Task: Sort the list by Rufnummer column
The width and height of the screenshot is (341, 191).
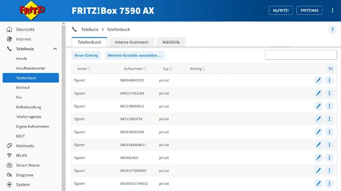Action: pyautogui.click(x=135, y=69)
